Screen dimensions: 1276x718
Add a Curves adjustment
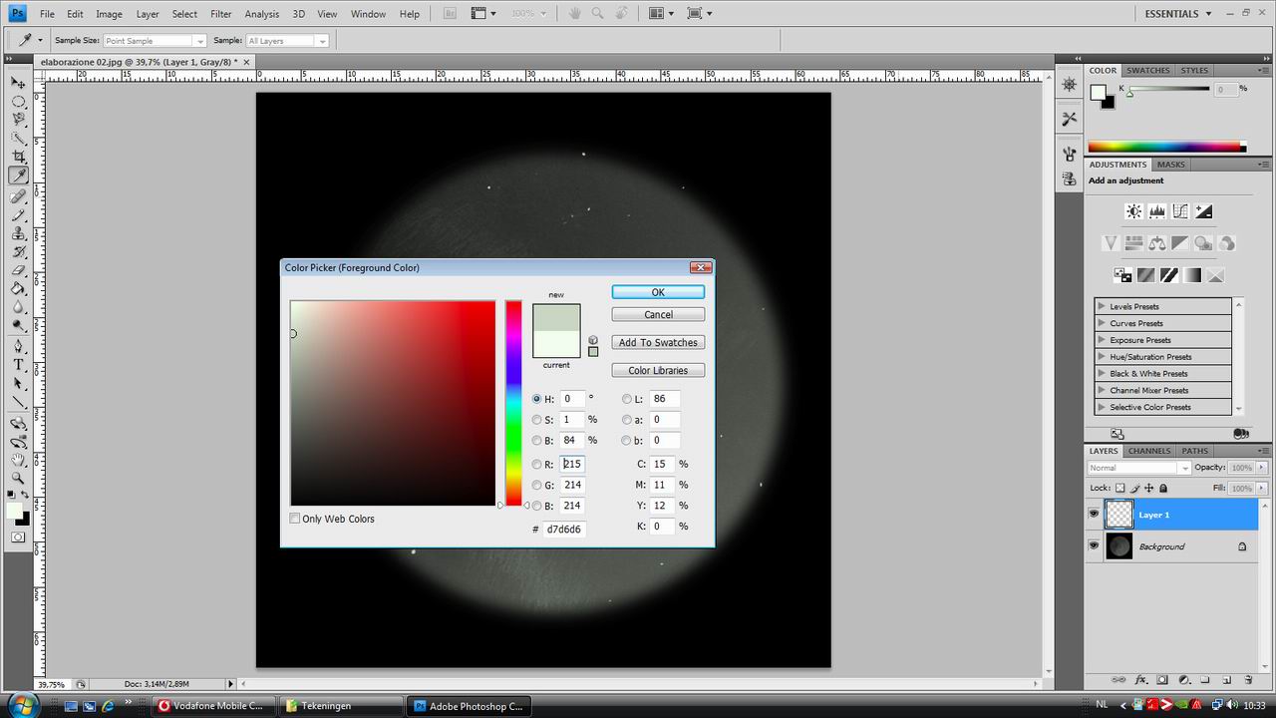[1180, 211]
